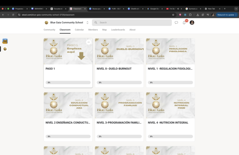Open a new browser tab with plus
239x155 pixels.
click(x=225, y=9)
